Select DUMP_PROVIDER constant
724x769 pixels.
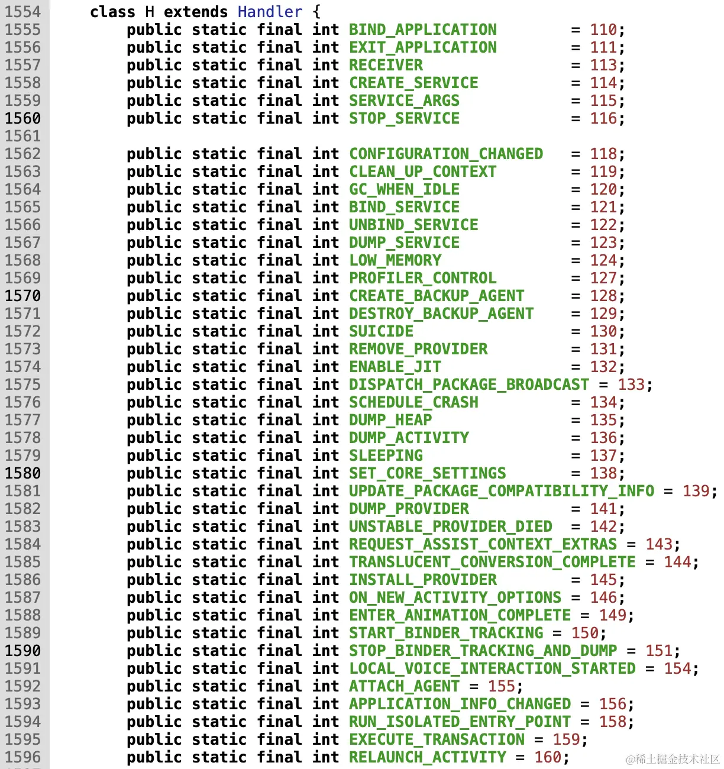(x=409, y=509)
